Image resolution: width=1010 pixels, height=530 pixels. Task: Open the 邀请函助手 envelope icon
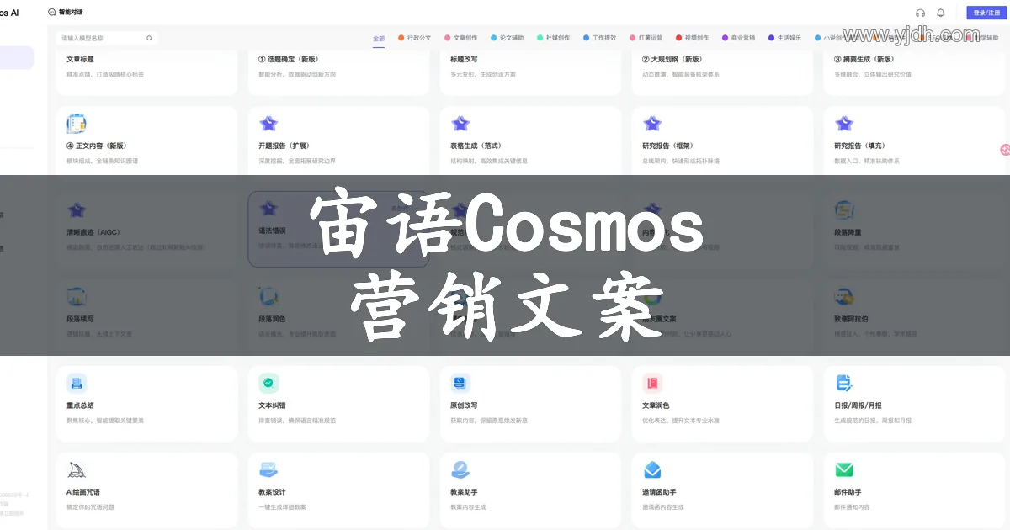click(x=652, y=469)
